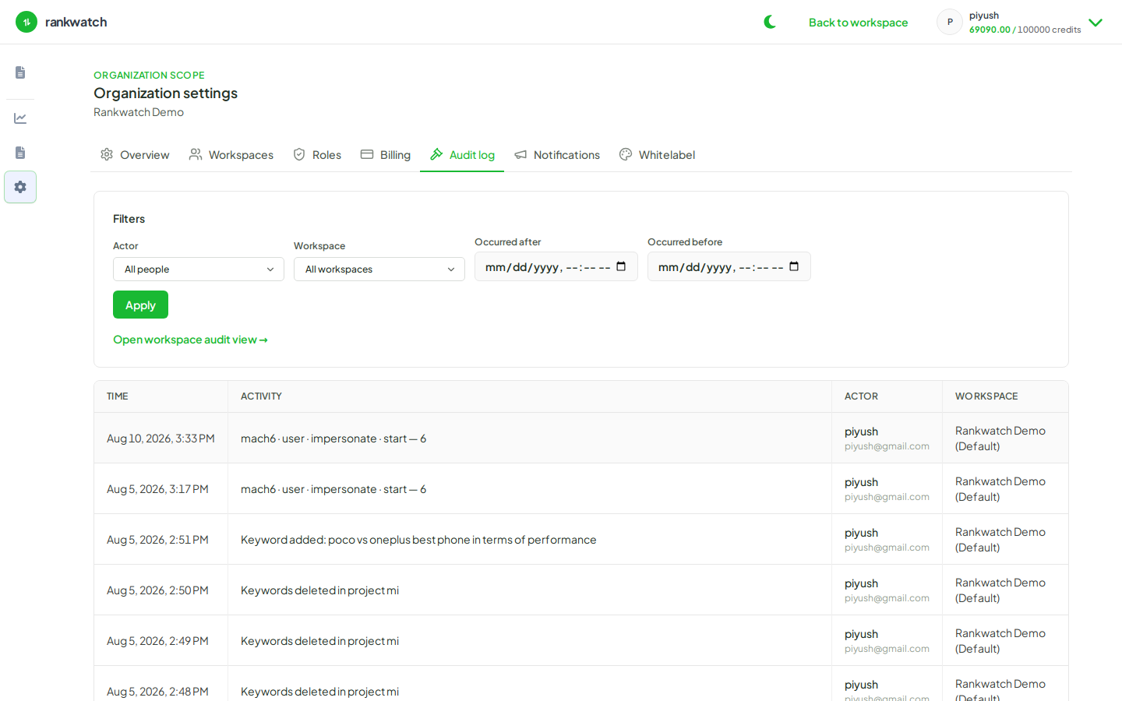1122x701 pixels.
Task: Open the analytics chart icon in sidebar
Action: pos(20,118)
